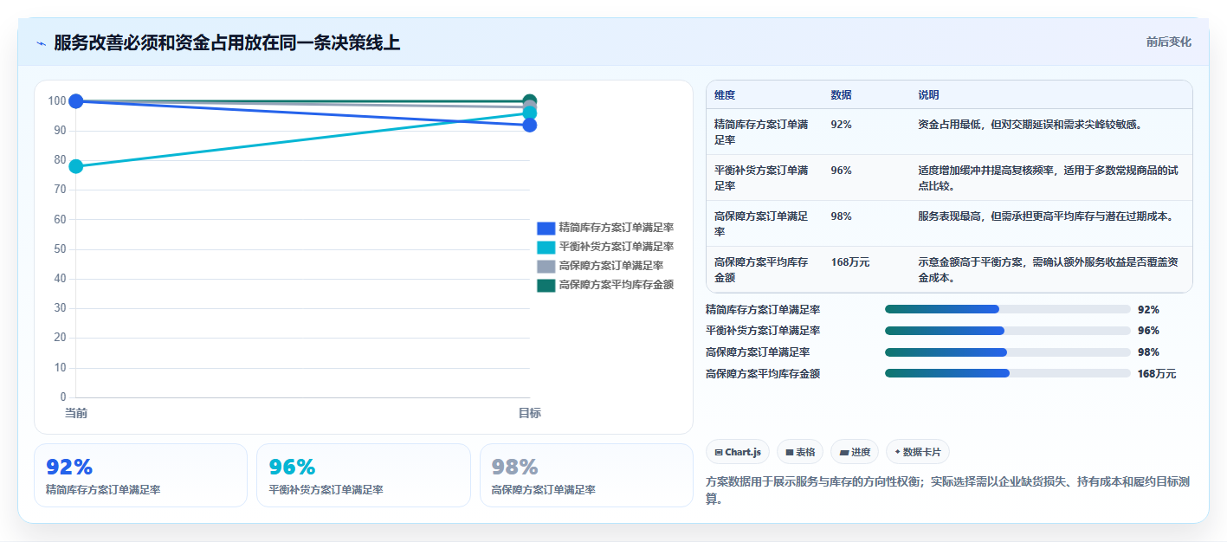Click the description starting with 示意金额高于平衡方案
This screenshot has width=1227, height=542.
coord(1048,269)
